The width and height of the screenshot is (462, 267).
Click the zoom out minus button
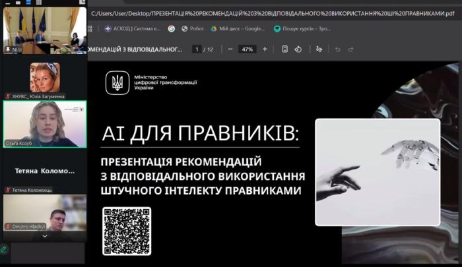click(x=230, y=49)
